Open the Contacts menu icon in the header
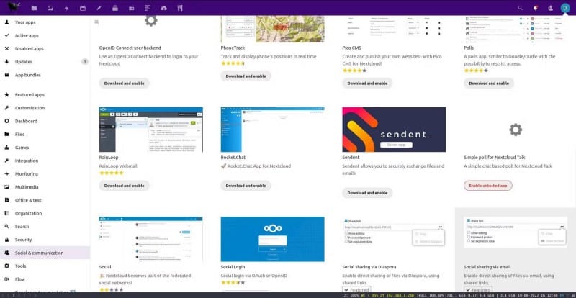Screen dimensions: 576x298 tap(550, 8)
